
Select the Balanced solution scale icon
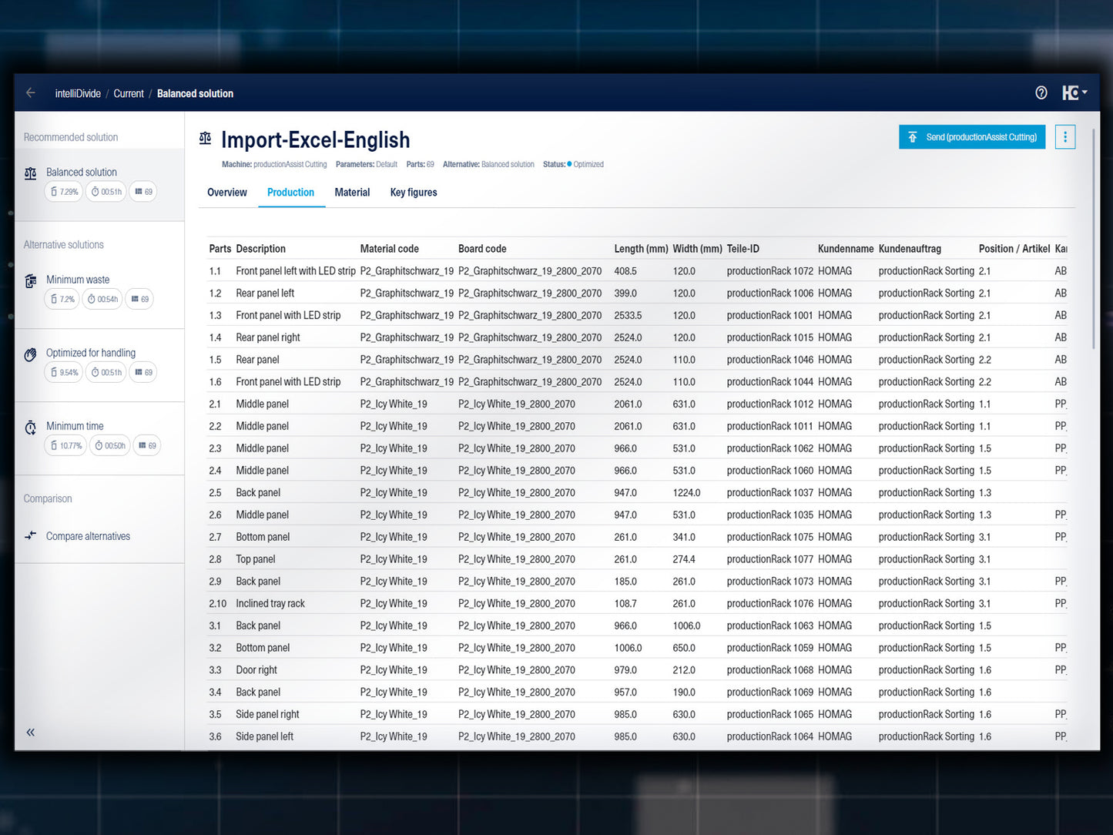click(x=31, y=173)
